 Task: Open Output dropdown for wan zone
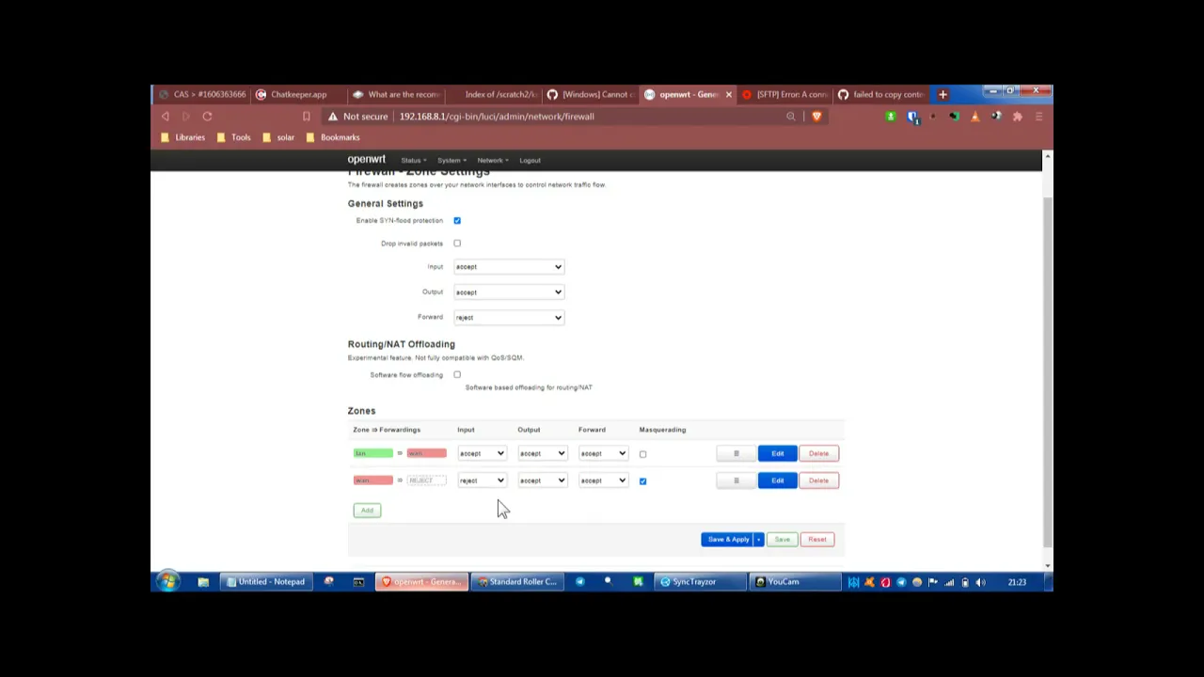542,480
